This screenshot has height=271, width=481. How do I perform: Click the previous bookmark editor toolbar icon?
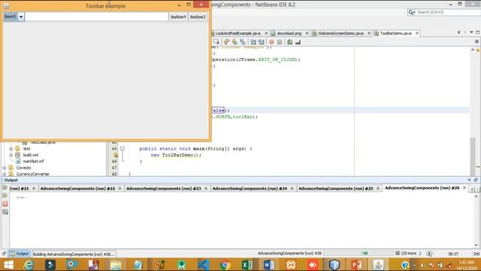click(x=226, y=42)
